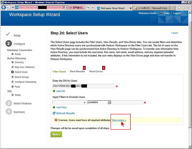
Task: Click the View errors » link
Action: click(x=119, y=120)
